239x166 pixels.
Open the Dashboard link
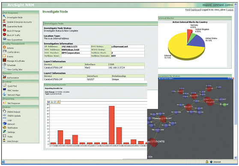[196, 10]
